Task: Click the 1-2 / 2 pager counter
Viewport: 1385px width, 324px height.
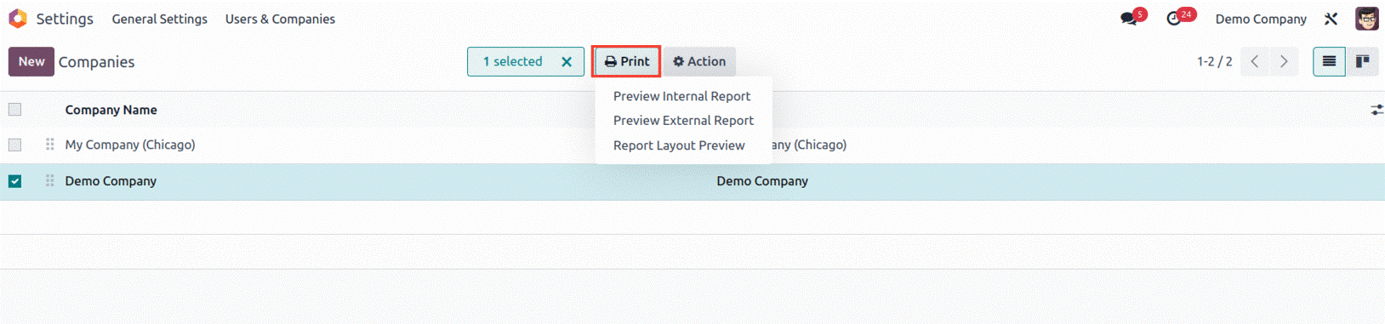Action: 1214,61
